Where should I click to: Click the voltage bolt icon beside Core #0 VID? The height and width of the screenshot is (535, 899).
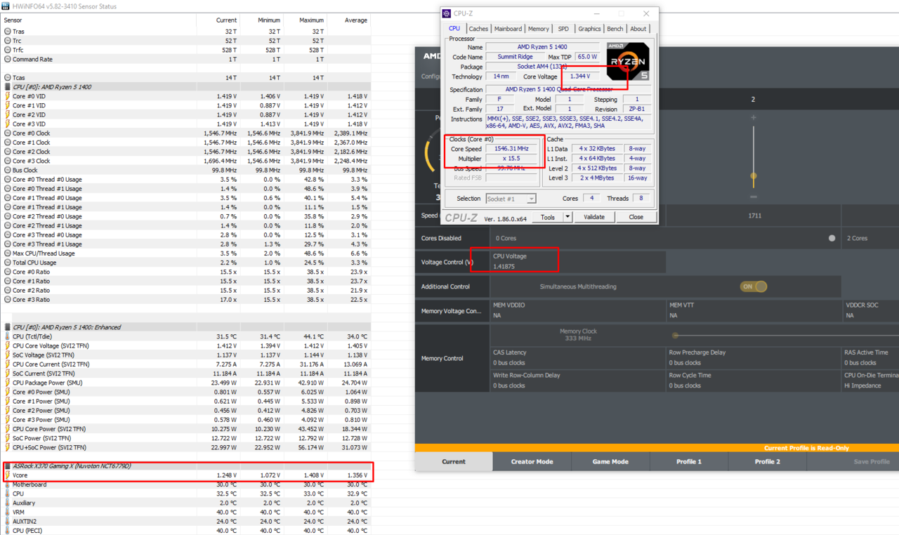point(8,96)
